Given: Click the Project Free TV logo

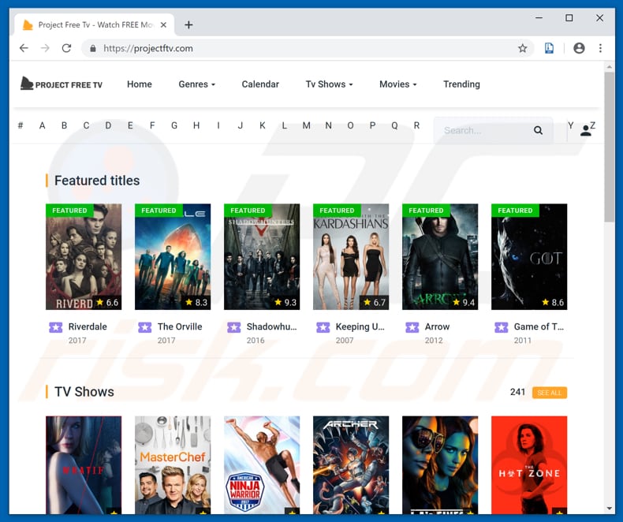Looking at the screenshot, I should [62, 84].
